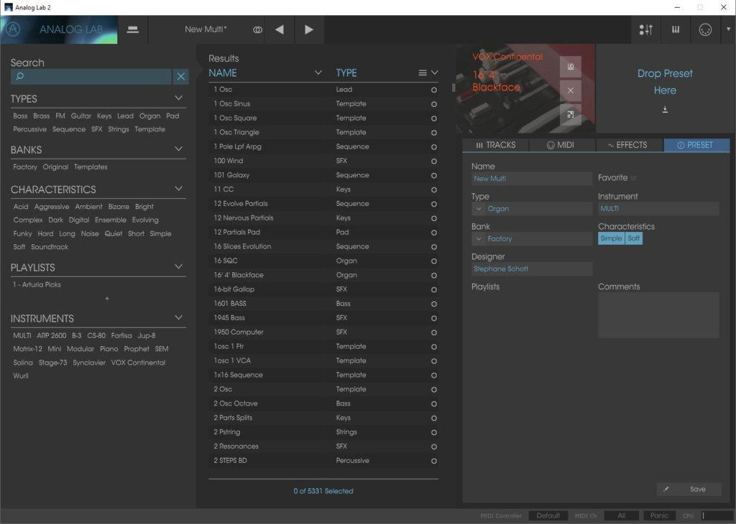
Task: Toggle favorite circle for 2 STEPS BD
Action: [x=433, y=461]
